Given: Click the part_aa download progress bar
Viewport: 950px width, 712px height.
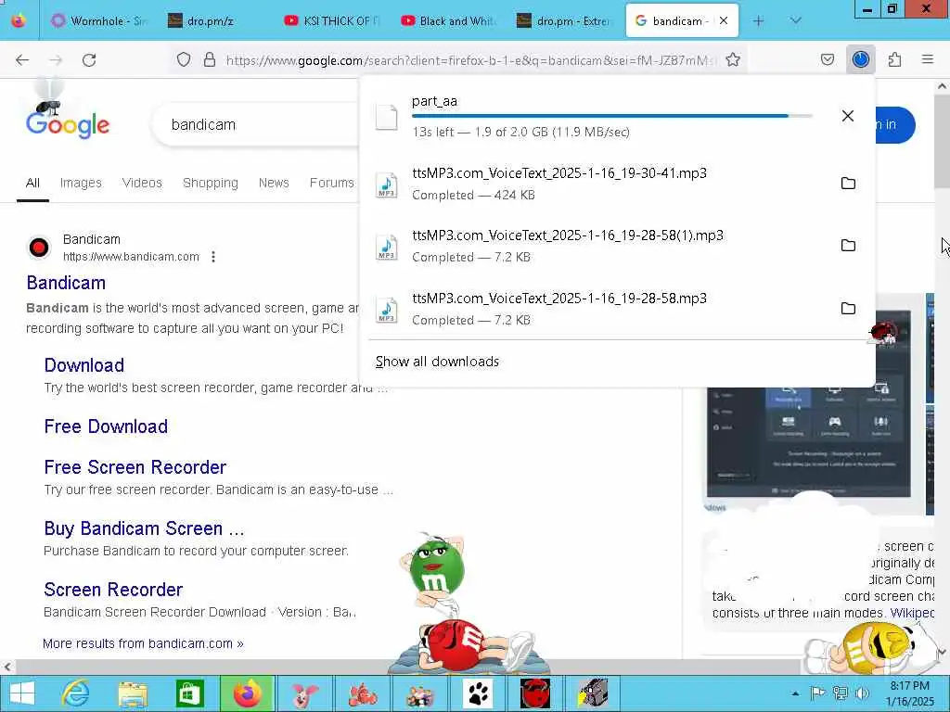Looking at the screenshot, I should (612, 116).
